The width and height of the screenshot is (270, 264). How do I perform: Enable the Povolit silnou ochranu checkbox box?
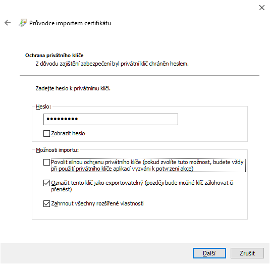pos(46,162)
